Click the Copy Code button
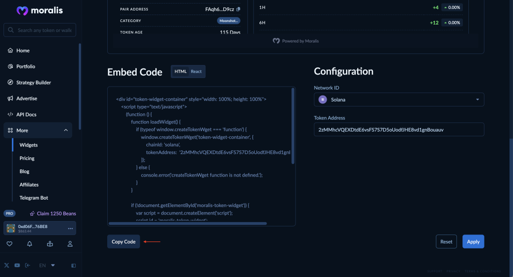Screen dimensions: 513x277 click(x=123, y=241)
